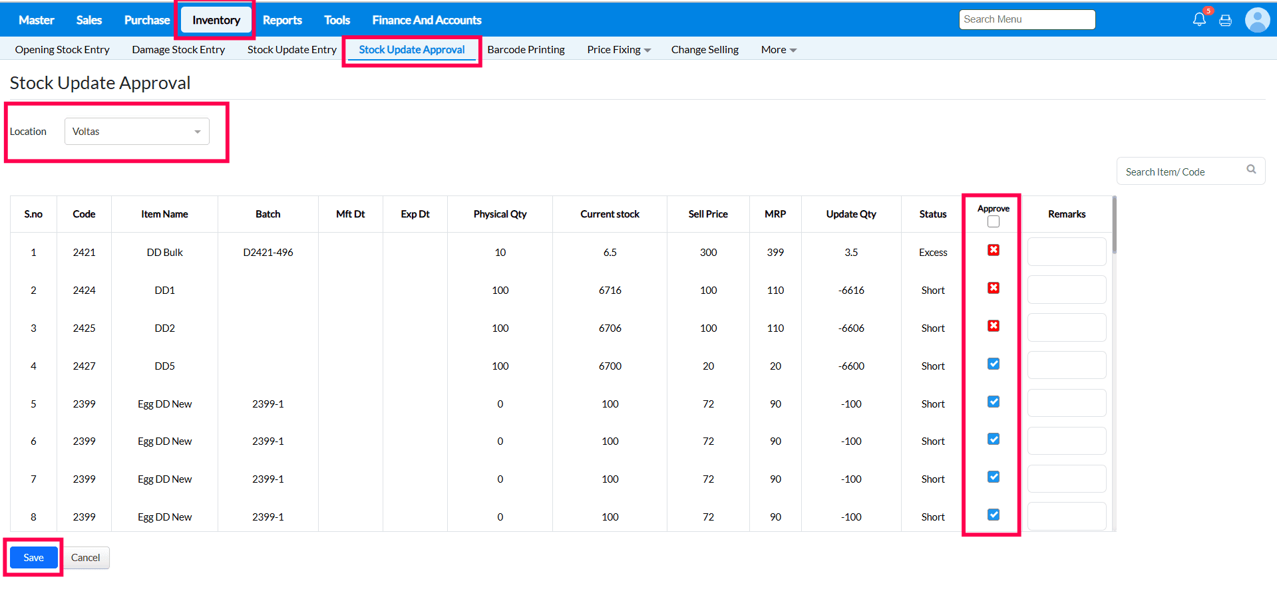The height and width of the screenshot is (609, 1277).
Task: Open the notifications bell icon
Action: (1198, 19)
